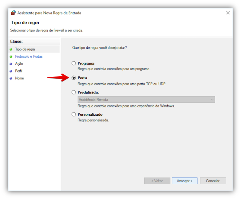Select the Ação step in the sidebar
Screen dimensions: 241x199
coord(19,64)
